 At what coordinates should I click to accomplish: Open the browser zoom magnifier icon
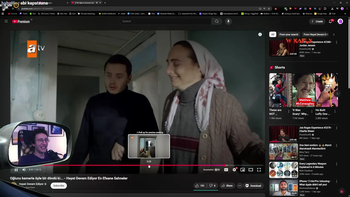(x=264, y=8)
